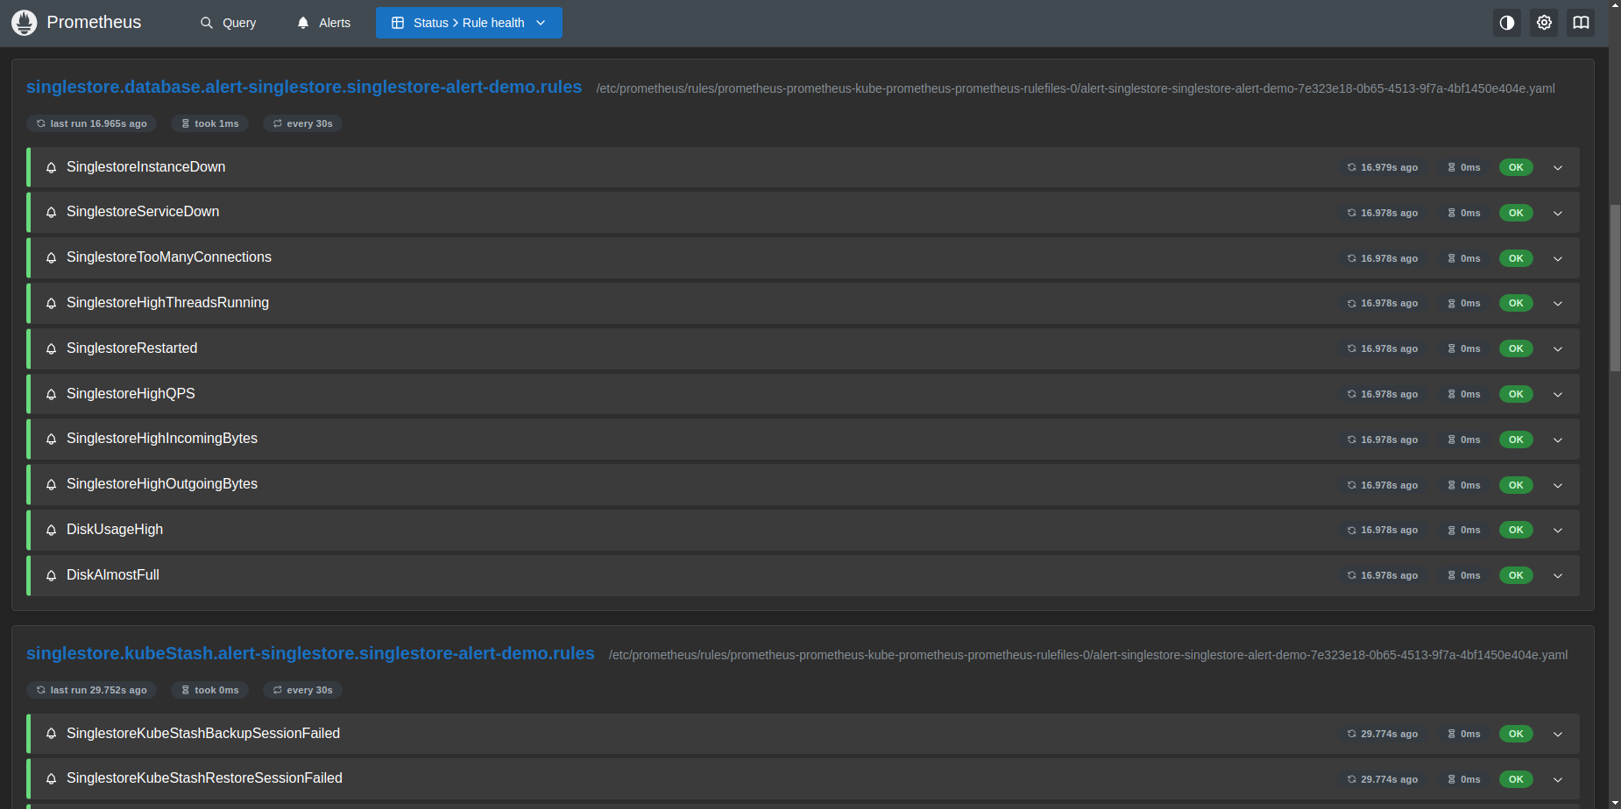Image resolution: width=1621 pixels, height=809 pixels.
Task: Click the bell icon next to SinglestoreKubeStashBackupSessionFailed
Action: (x=51, y=734)
